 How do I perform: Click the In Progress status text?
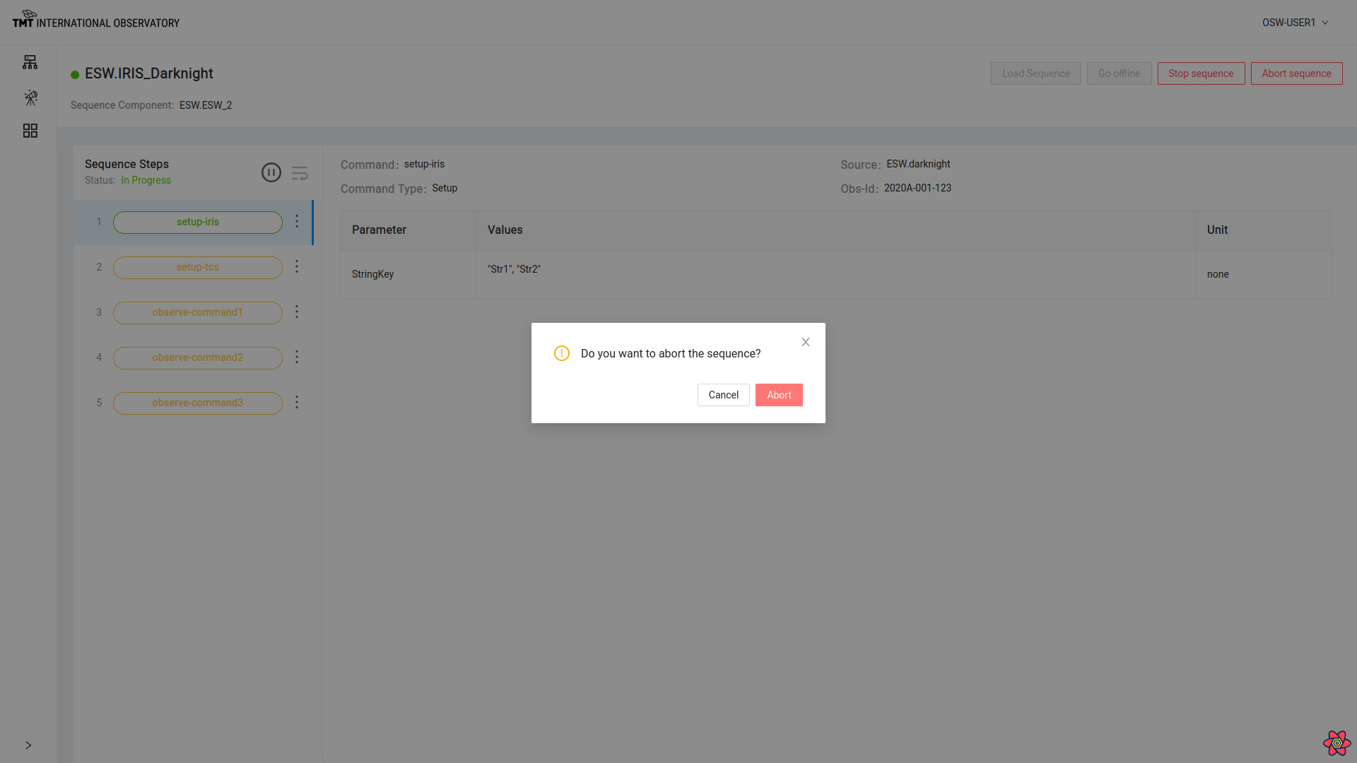point(146,180)
